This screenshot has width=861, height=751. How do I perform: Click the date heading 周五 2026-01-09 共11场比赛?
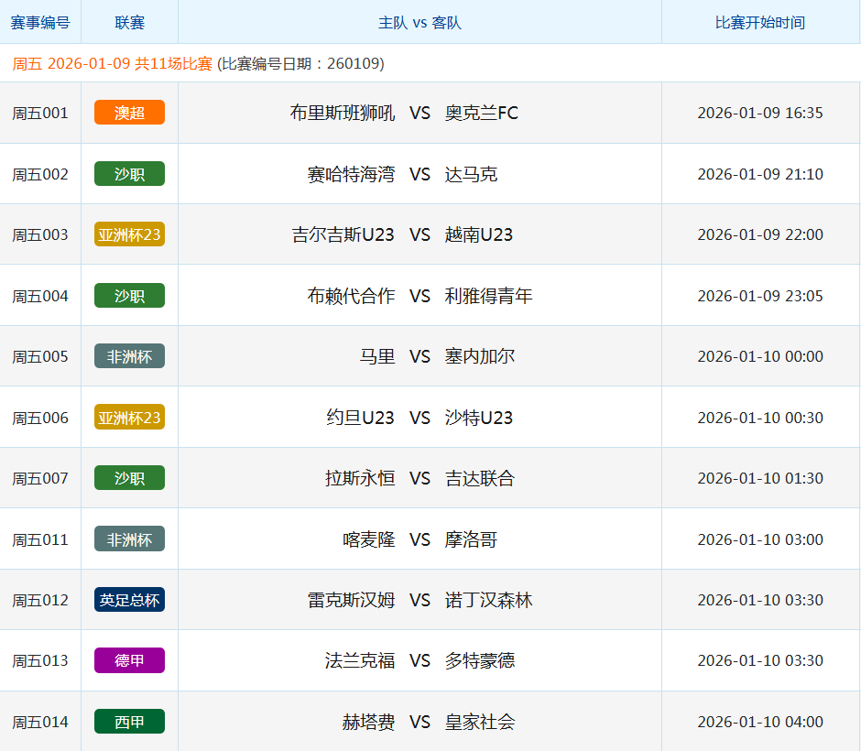click(112, 63)
